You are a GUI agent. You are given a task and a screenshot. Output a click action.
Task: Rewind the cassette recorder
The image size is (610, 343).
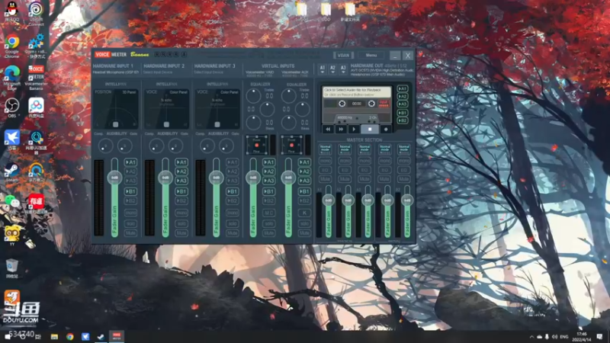coord(328,129)
